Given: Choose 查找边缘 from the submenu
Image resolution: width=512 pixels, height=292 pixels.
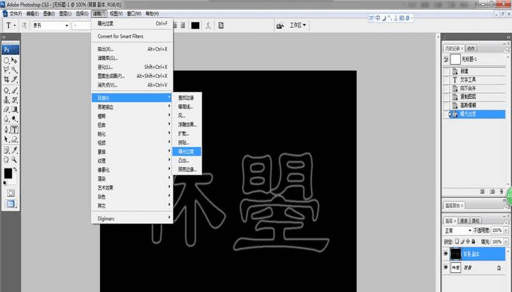Looking at the screenshot, I should click(x=187, y=98).
